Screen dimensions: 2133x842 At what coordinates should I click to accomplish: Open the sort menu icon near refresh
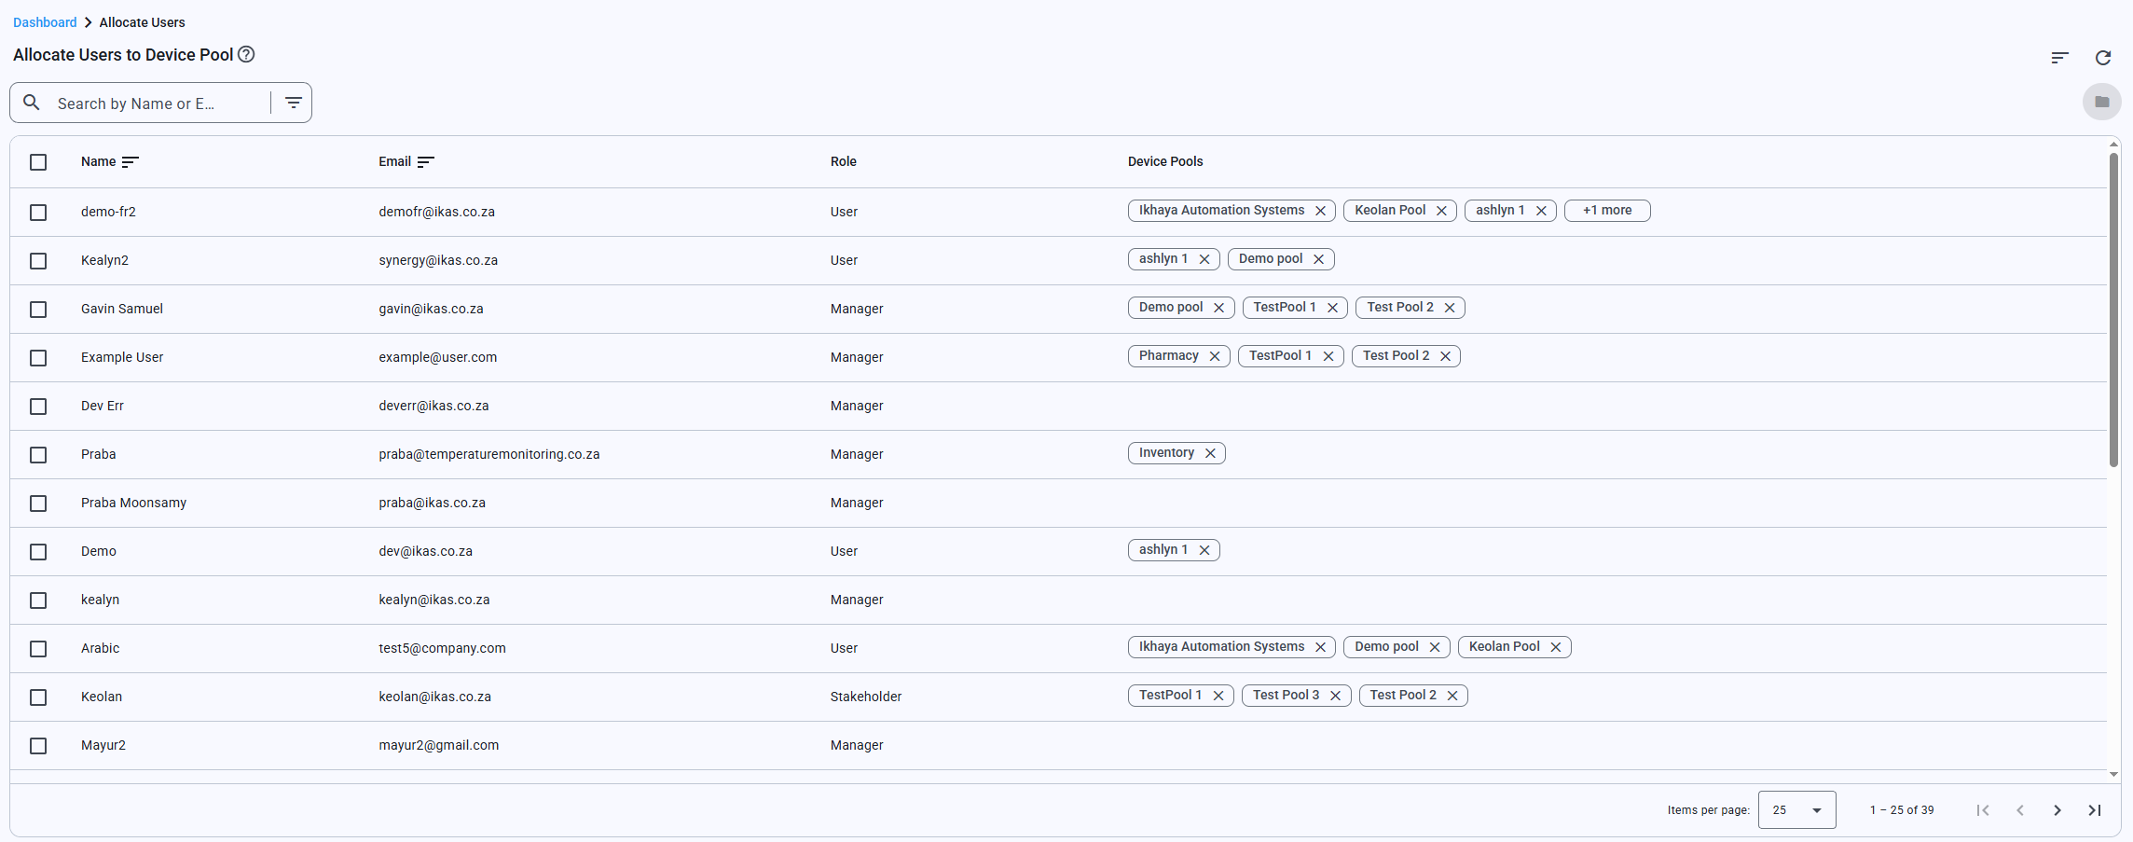pyautogui.click(x=2059, y=58)
